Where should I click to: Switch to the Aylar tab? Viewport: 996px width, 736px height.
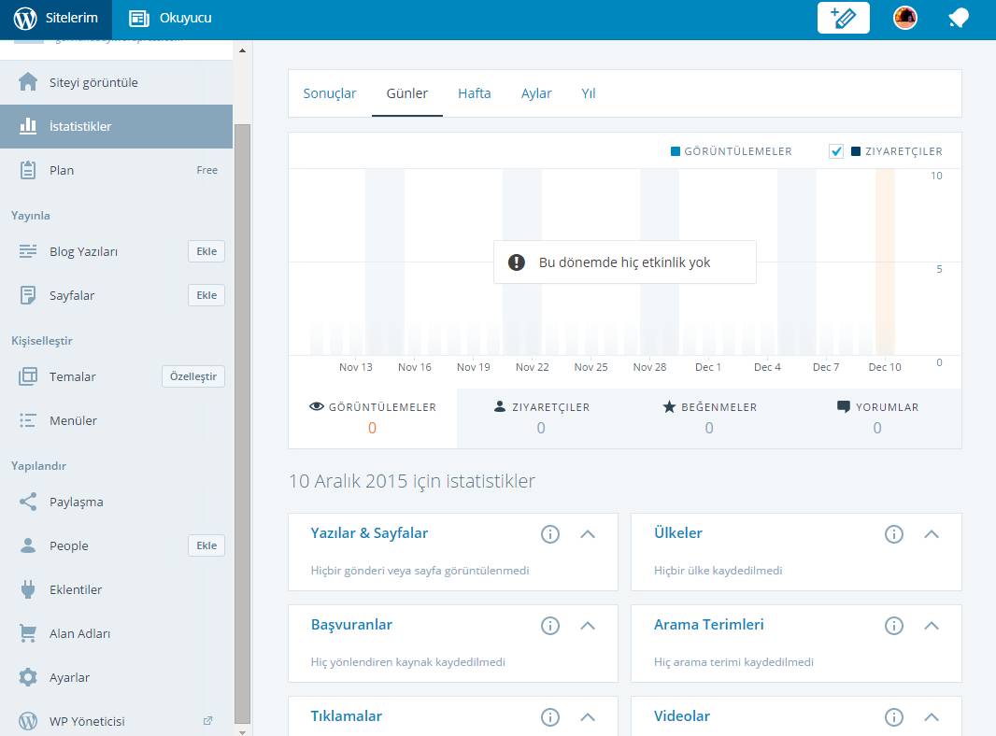pyautogui.click(x=536, y=93)
